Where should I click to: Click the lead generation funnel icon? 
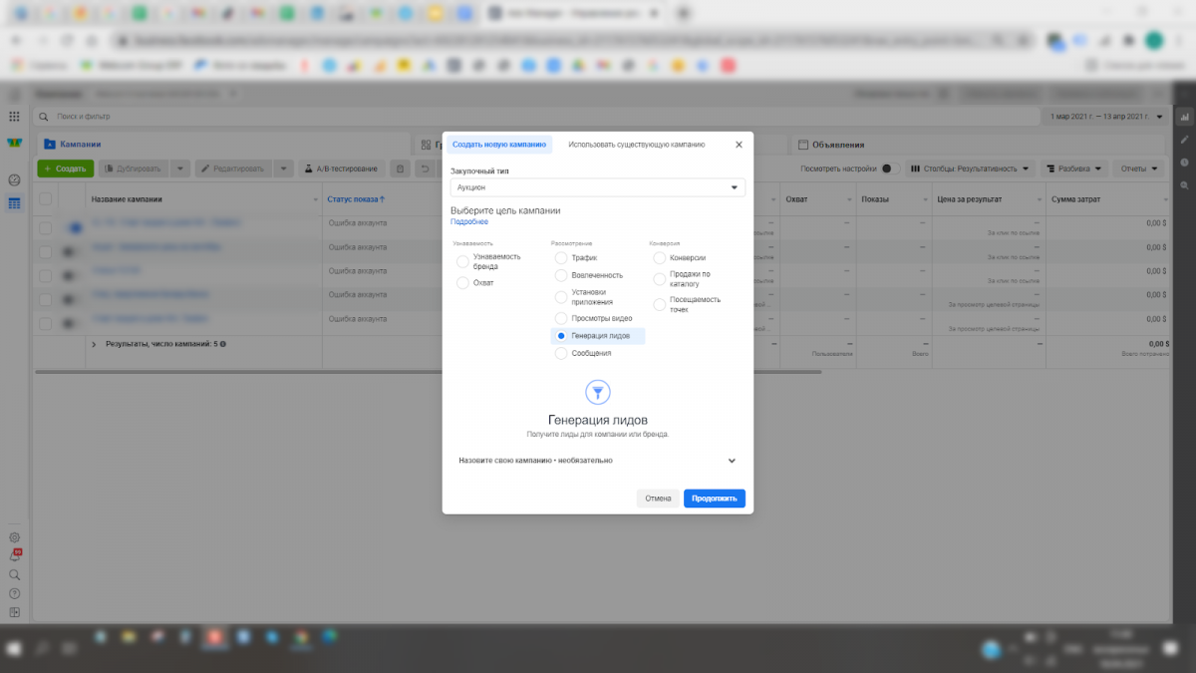tap(598, 392)
